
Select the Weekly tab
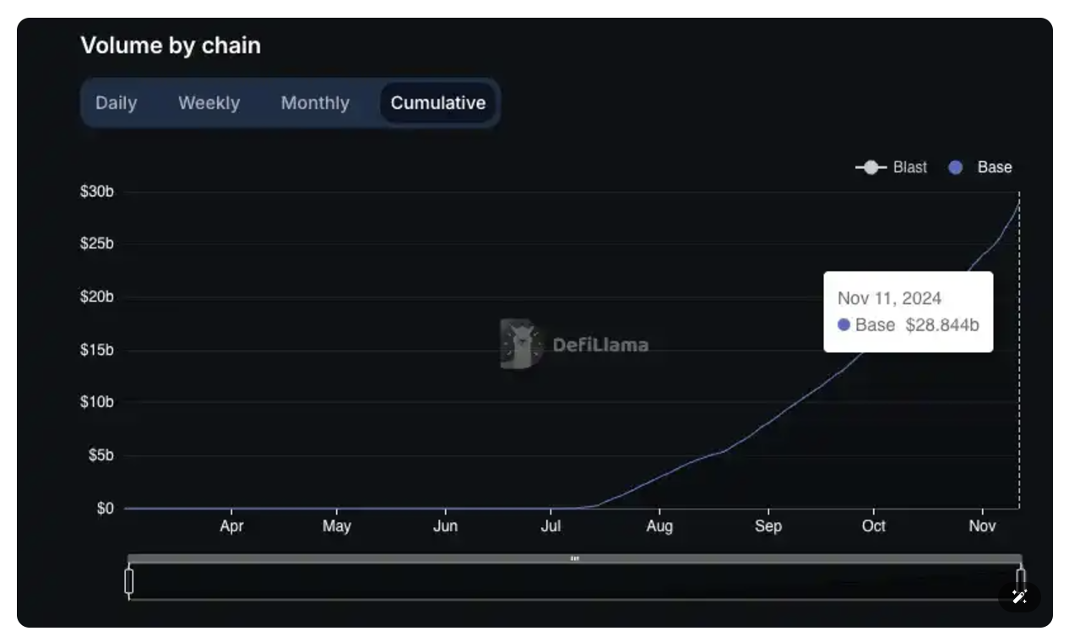[x=209, y=103]
